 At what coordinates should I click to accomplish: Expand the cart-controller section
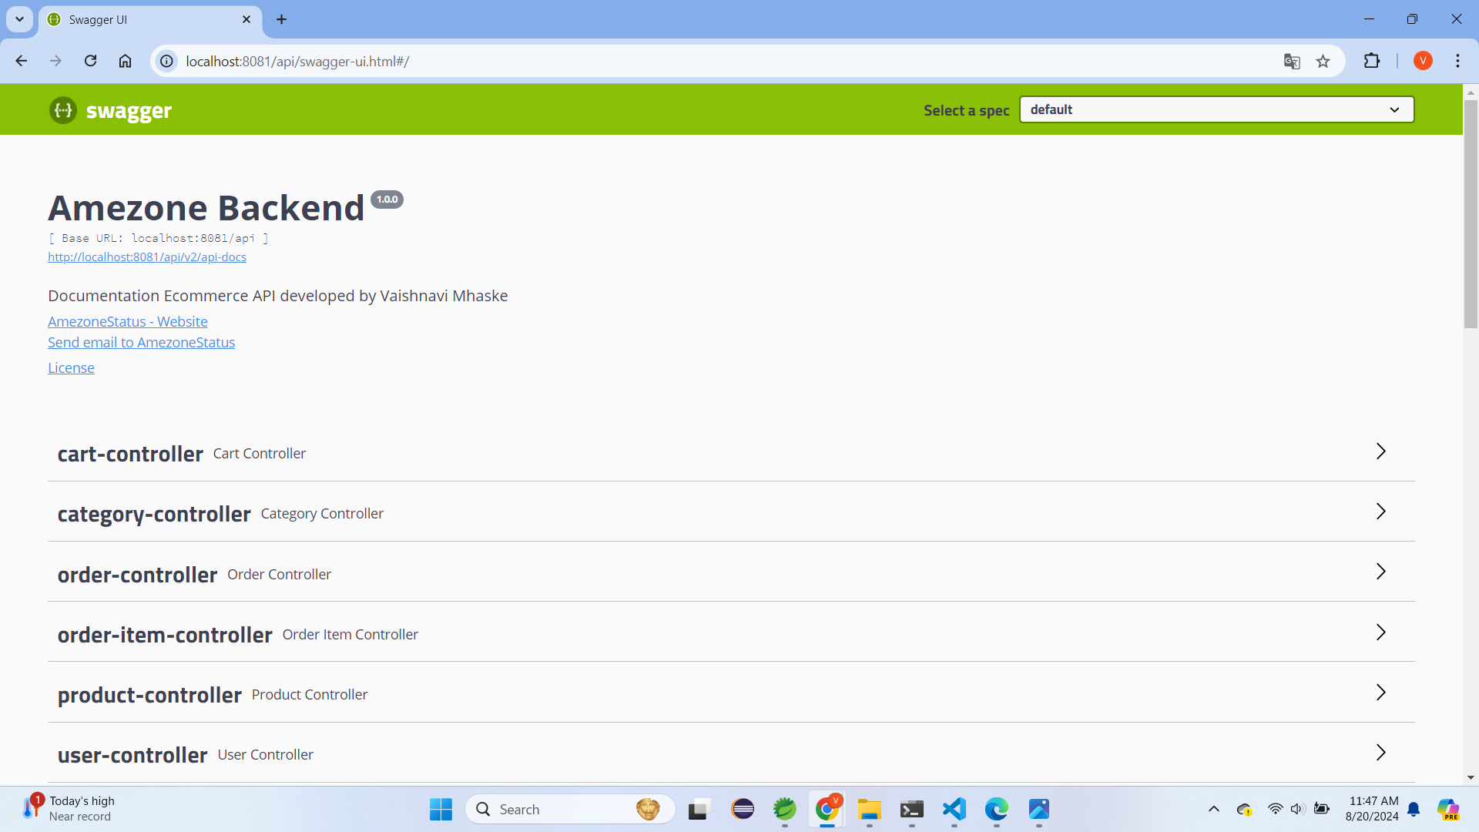pyautogui.click(x=130, y=454)
